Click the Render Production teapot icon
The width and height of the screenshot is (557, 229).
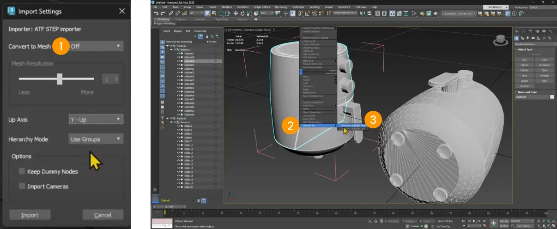coord(436,13)
